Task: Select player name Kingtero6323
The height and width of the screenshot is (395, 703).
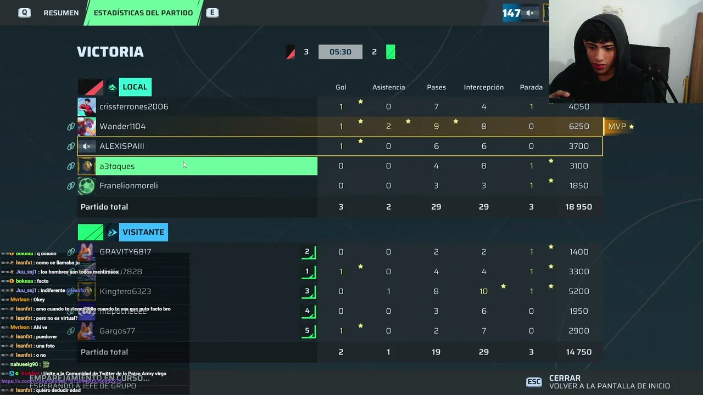Action: click(x=125, y=291)
